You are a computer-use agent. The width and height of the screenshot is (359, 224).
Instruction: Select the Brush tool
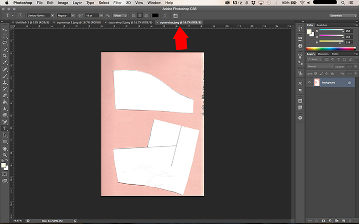click(x=4, y=76)
